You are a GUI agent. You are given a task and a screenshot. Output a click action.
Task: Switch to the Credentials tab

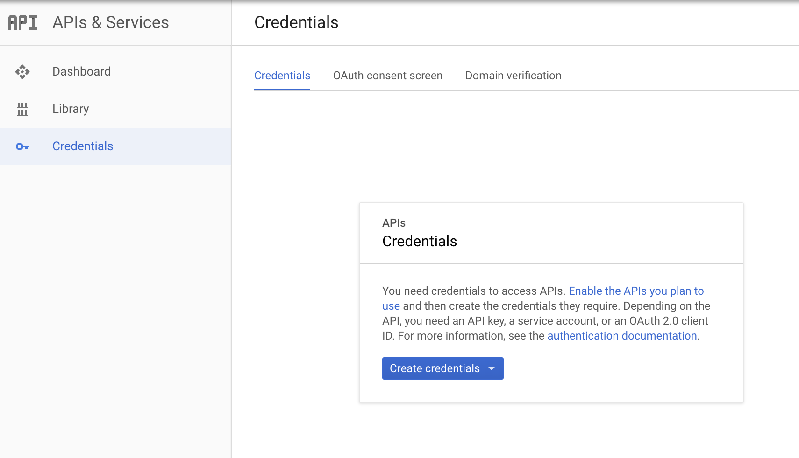pyautogui.click(x=282, y=76)
